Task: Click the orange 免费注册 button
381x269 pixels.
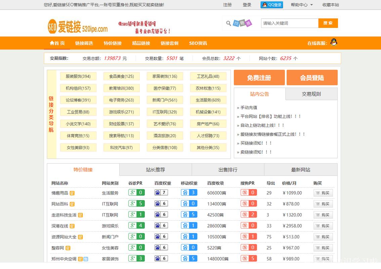Action: [259, 77]
